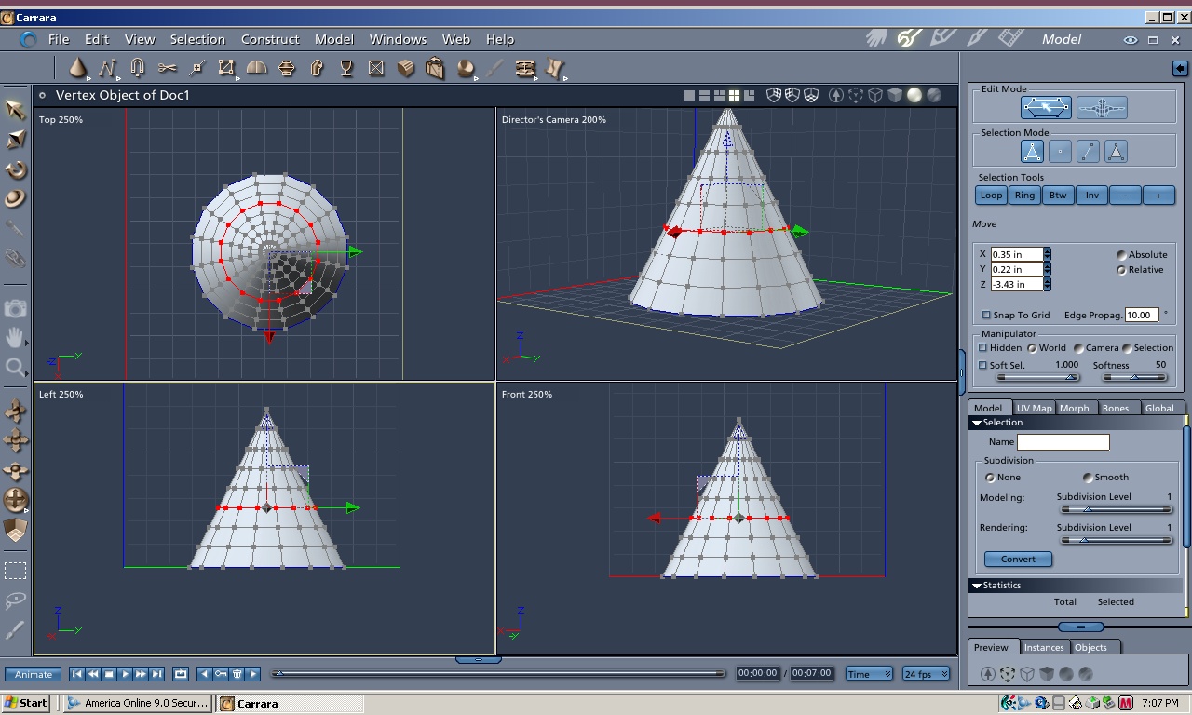Collapse the Selection section triangle

[976, 423]
